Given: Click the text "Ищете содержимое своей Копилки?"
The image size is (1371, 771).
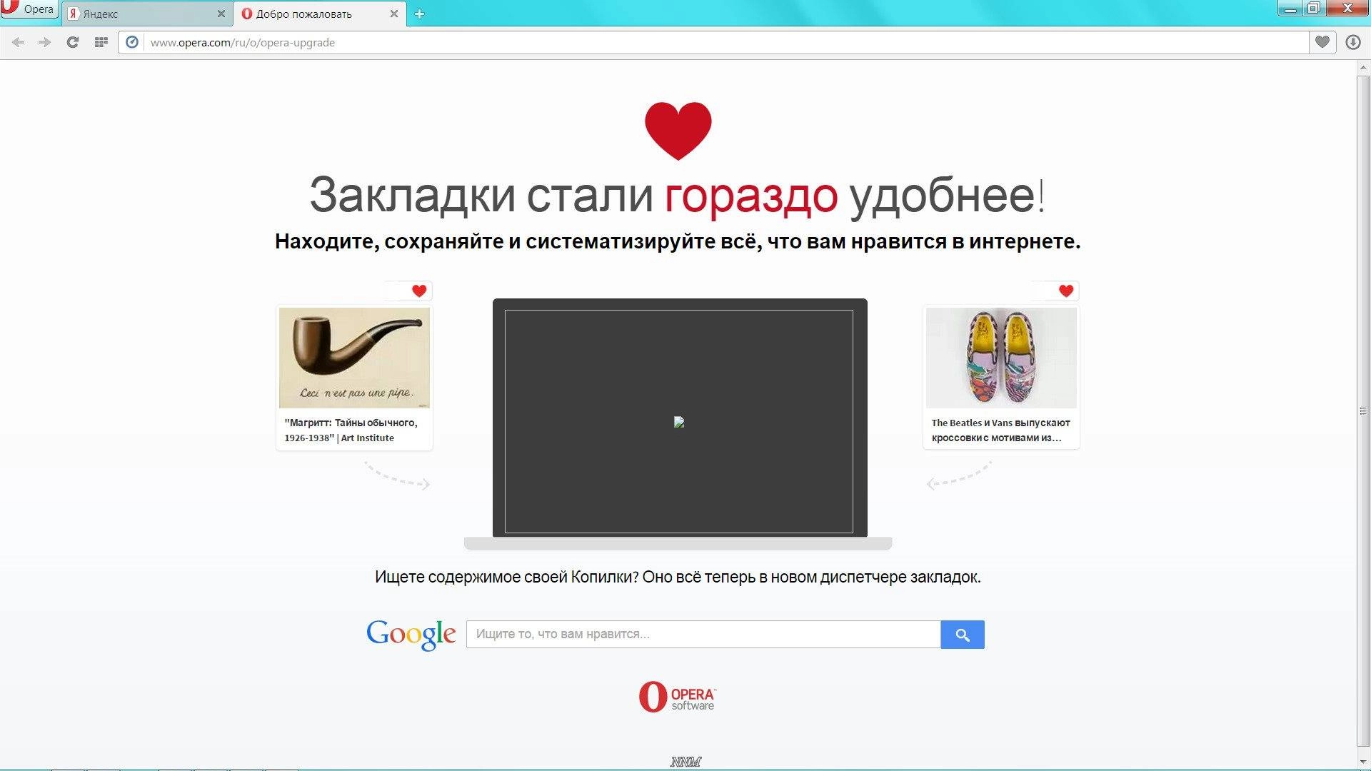Looking at the screenshot, I should [506, 577].
